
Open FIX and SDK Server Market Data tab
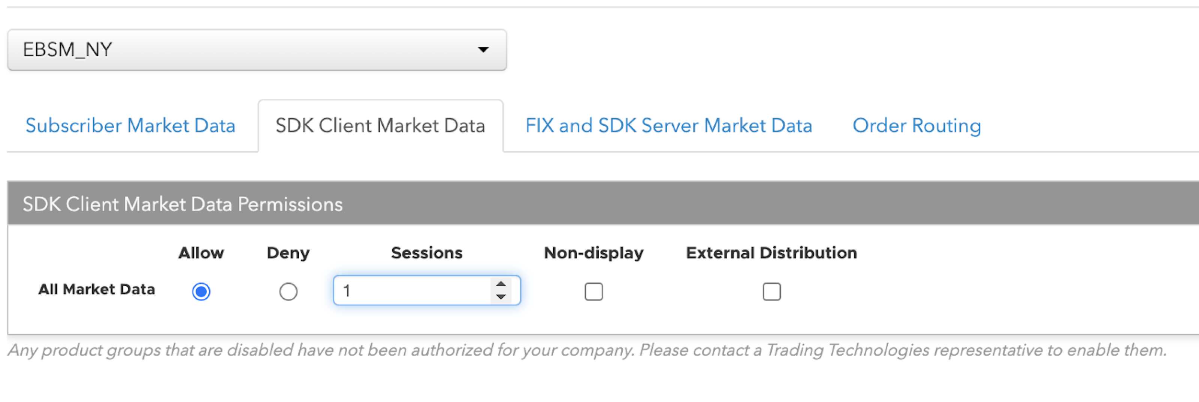click(669, 125)
